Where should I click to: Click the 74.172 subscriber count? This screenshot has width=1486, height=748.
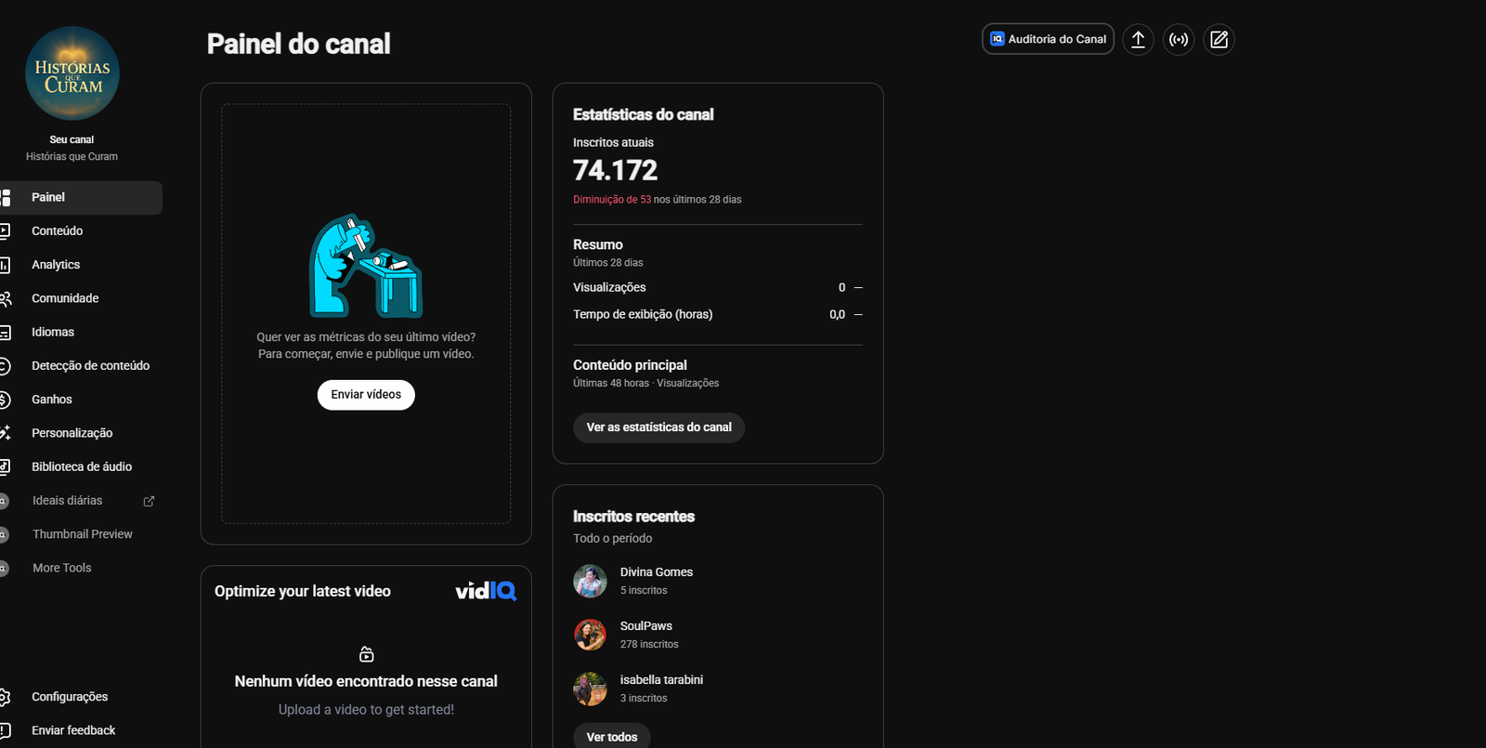(615, 170)
